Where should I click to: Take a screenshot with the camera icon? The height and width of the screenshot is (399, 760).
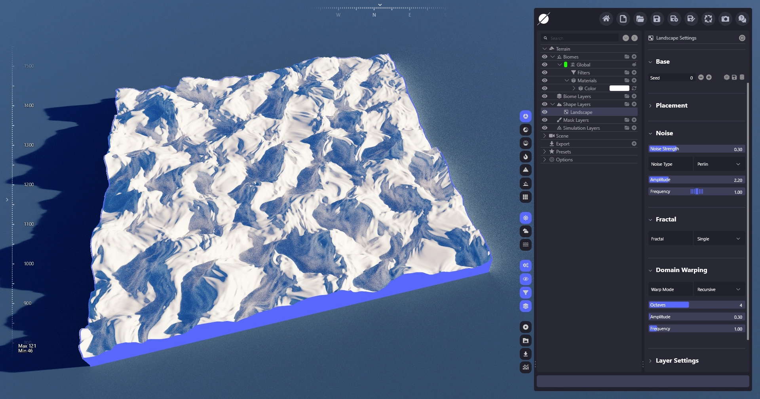click(x=725, y=19)
